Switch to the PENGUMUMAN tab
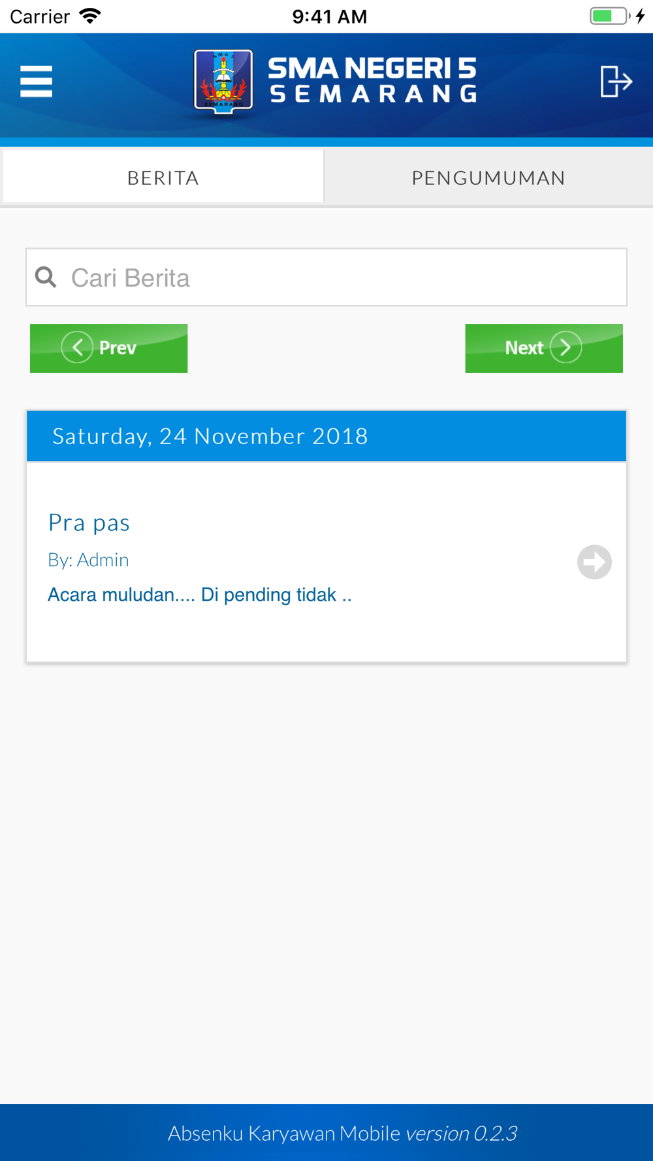 click(488, 176)
